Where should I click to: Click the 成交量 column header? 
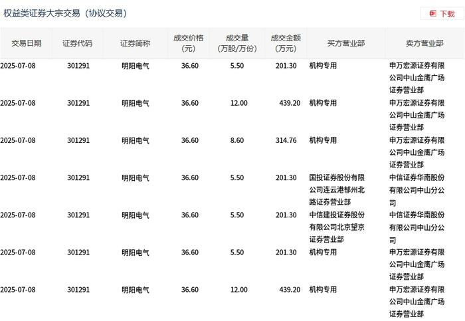pos(237,43)
